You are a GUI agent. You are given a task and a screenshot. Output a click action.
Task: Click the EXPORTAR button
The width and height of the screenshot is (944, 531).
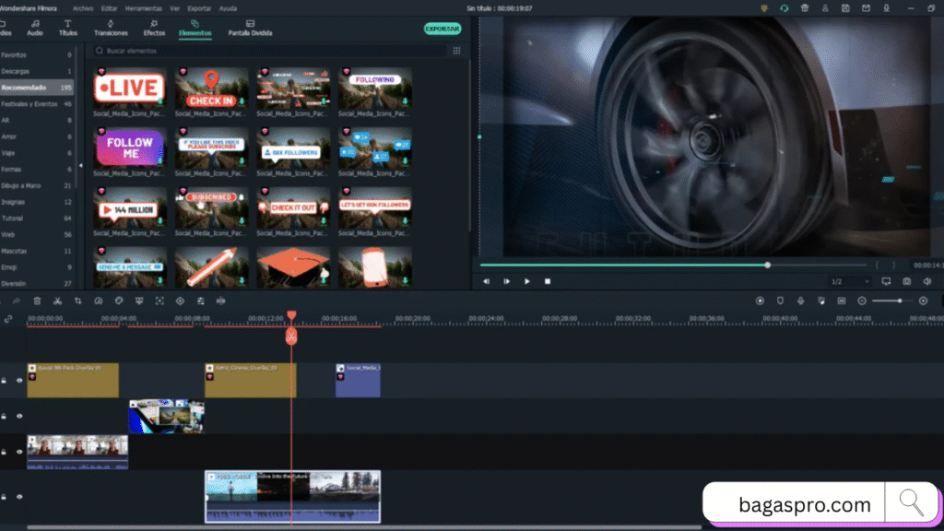[442, 29]
